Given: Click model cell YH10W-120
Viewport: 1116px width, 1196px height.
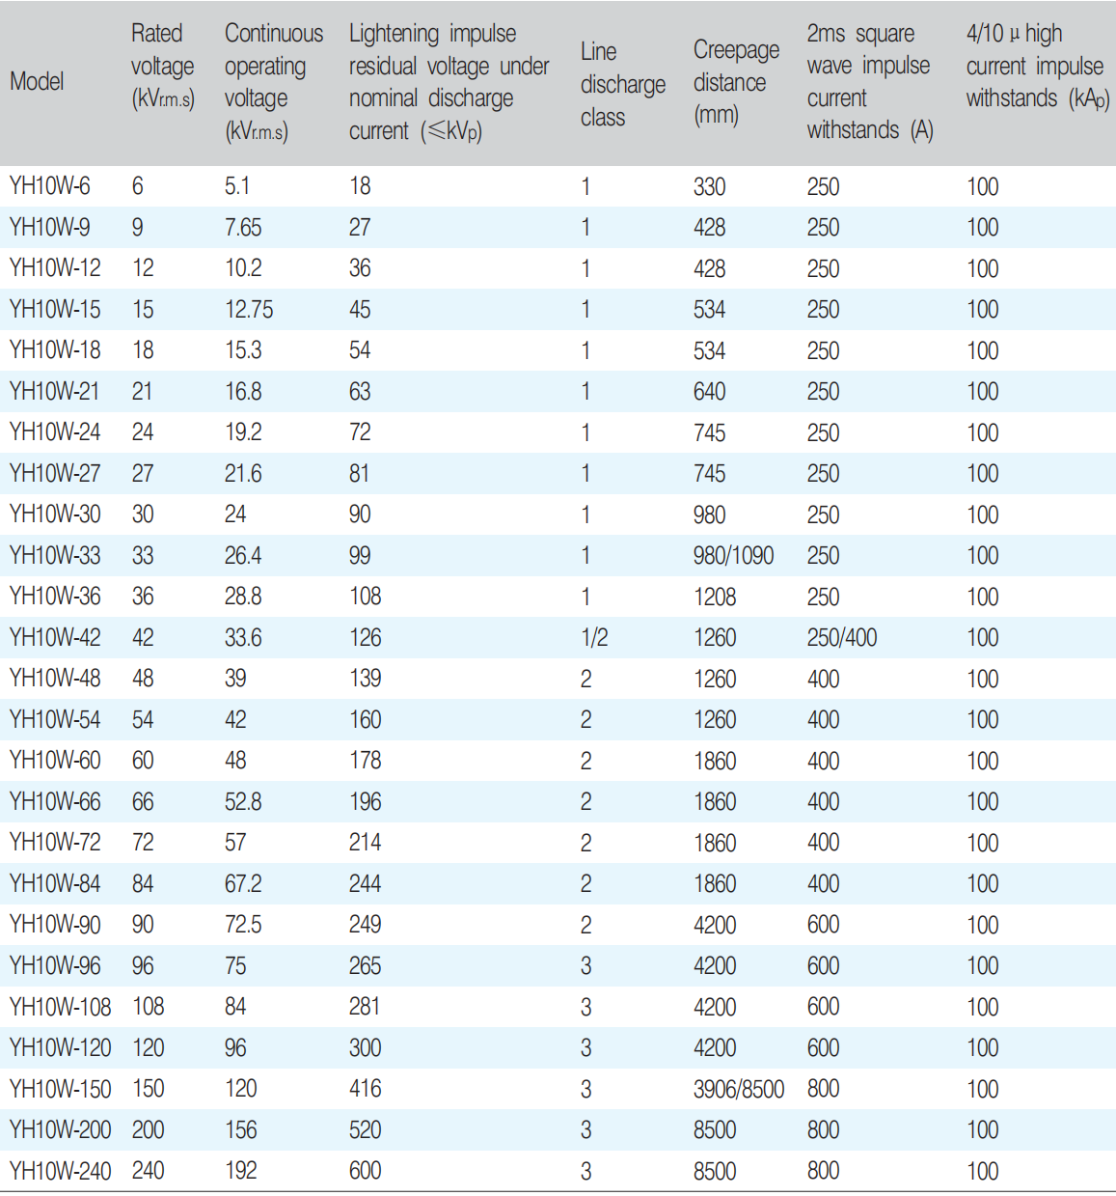Looking at the screenshot, I should pos(60,1047).
